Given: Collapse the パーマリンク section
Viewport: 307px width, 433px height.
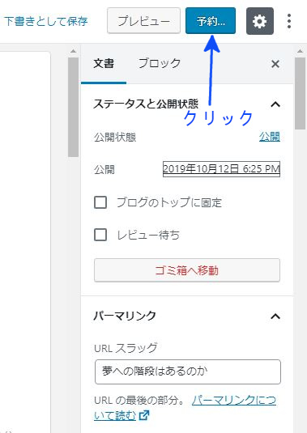Looking at the screenshot, I should tap(275, 316).
